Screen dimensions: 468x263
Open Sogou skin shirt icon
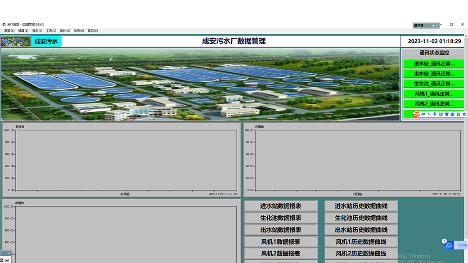click(x=446, y=114)
